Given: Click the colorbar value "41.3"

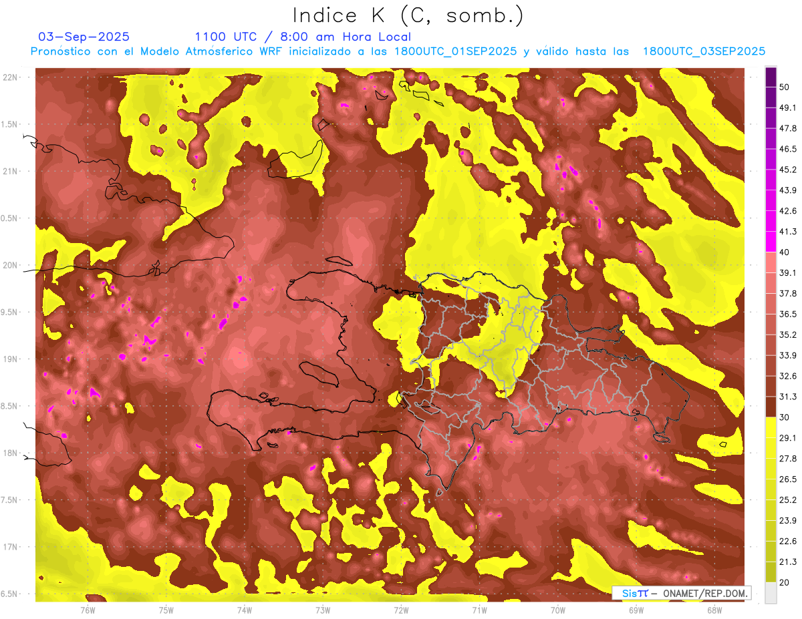Looking at the screenshot, I should (x=788, y=232).
